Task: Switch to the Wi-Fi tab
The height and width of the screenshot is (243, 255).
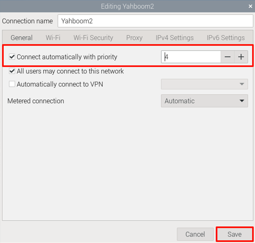Action: pyautogui.click(x=53, y=38)
